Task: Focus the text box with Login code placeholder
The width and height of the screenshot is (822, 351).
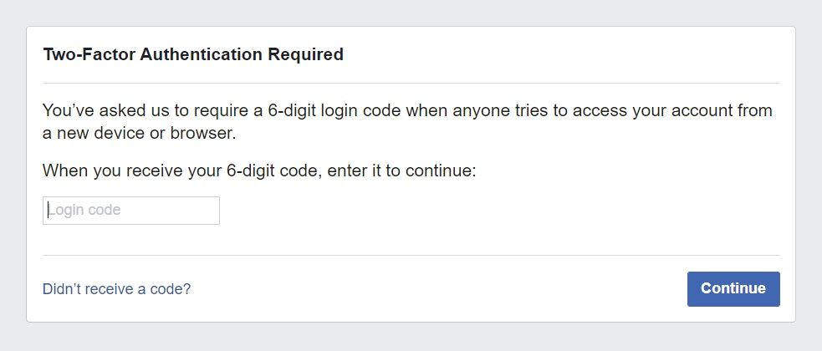Action: click(x=131, y=211)
